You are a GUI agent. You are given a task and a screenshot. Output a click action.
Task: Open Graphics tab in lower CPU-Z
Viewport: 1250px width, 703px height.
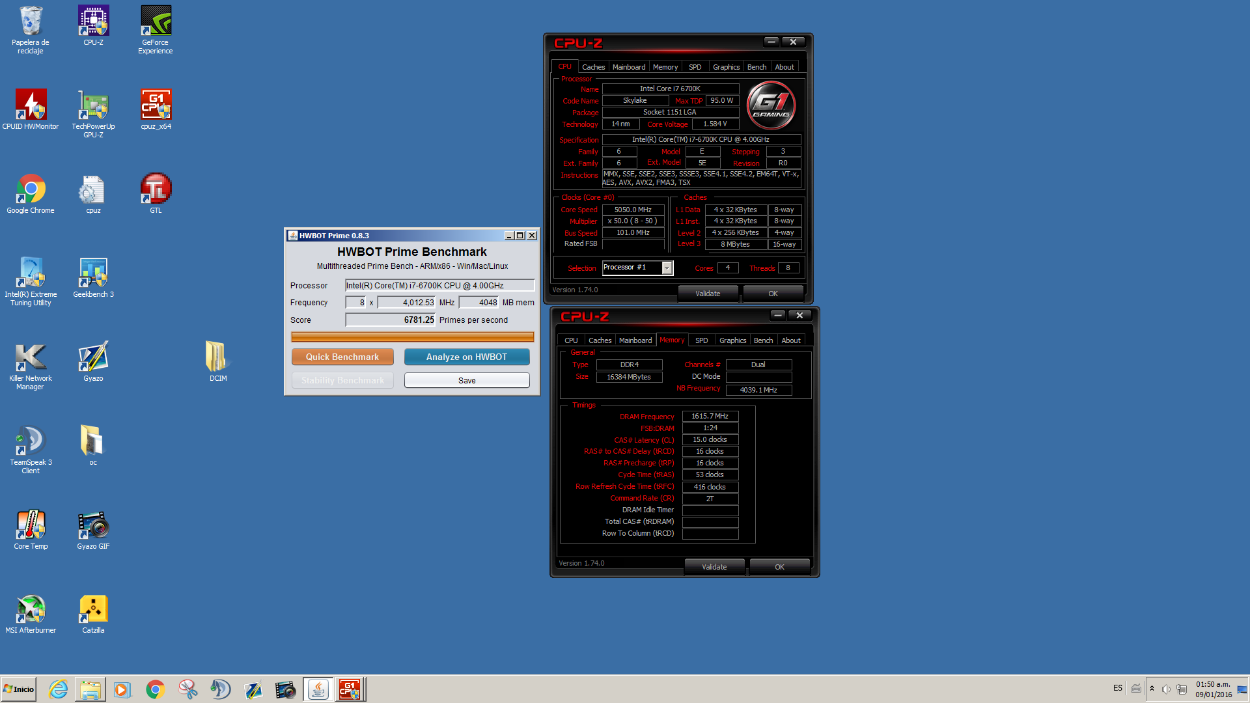[732, 340]
